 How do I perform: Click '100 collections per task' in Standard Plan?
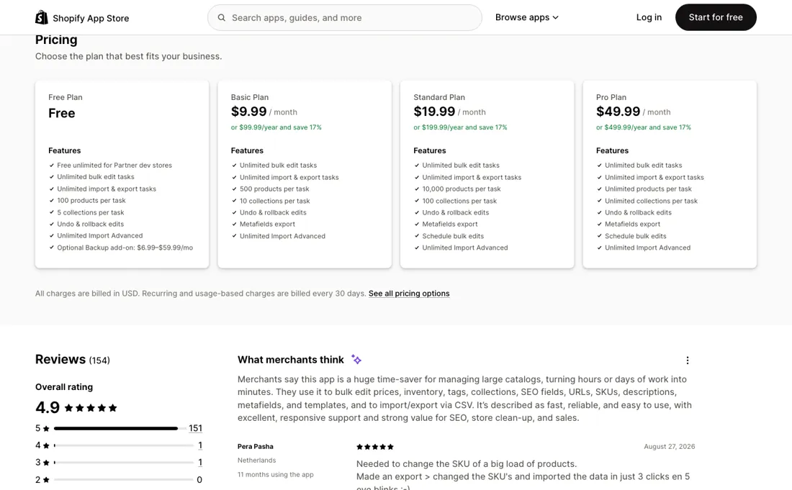click(x=459, y=201)
